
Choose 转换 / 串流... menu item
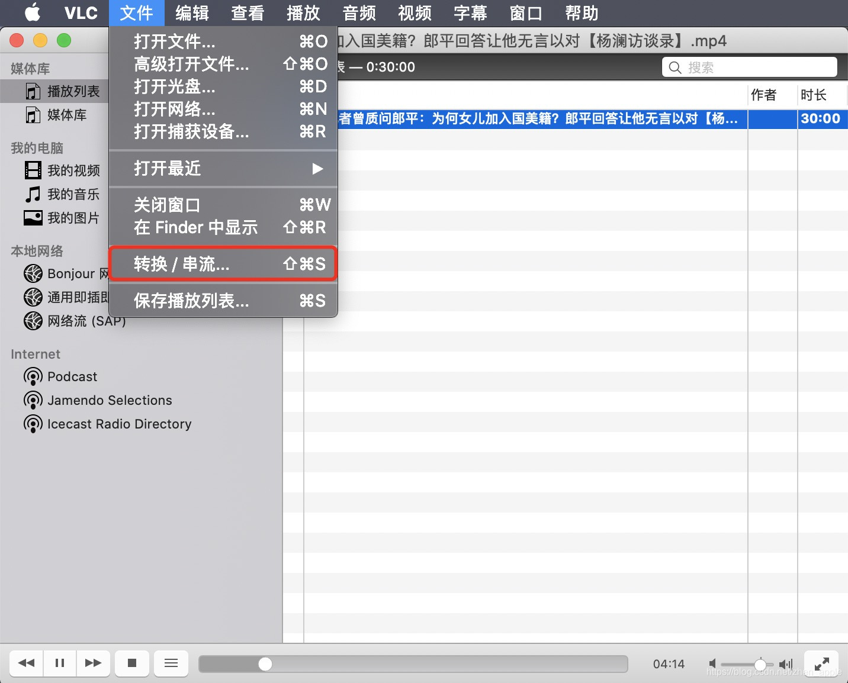point(223,264)
